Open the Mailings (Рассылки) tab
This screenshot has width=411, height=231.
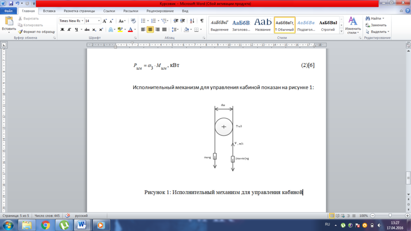pyautogui.click(x=131, y=11)
